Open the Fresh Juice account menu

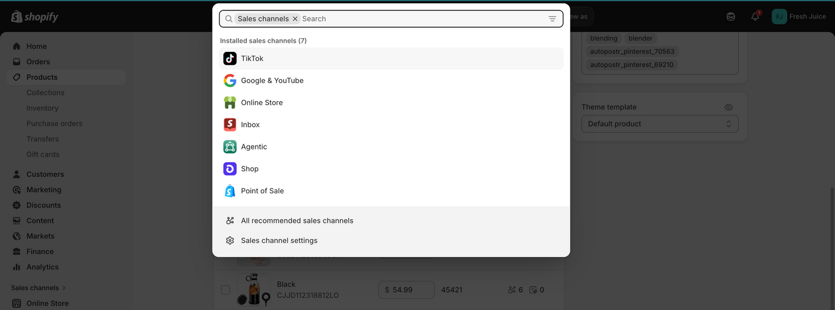(799, 17)
